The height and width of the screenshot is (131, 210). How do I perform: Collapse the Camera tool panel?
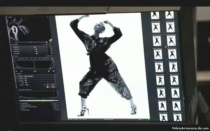16,74
